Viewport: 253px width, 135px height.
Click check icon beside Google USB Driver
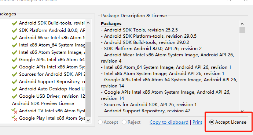pos(15,96)
